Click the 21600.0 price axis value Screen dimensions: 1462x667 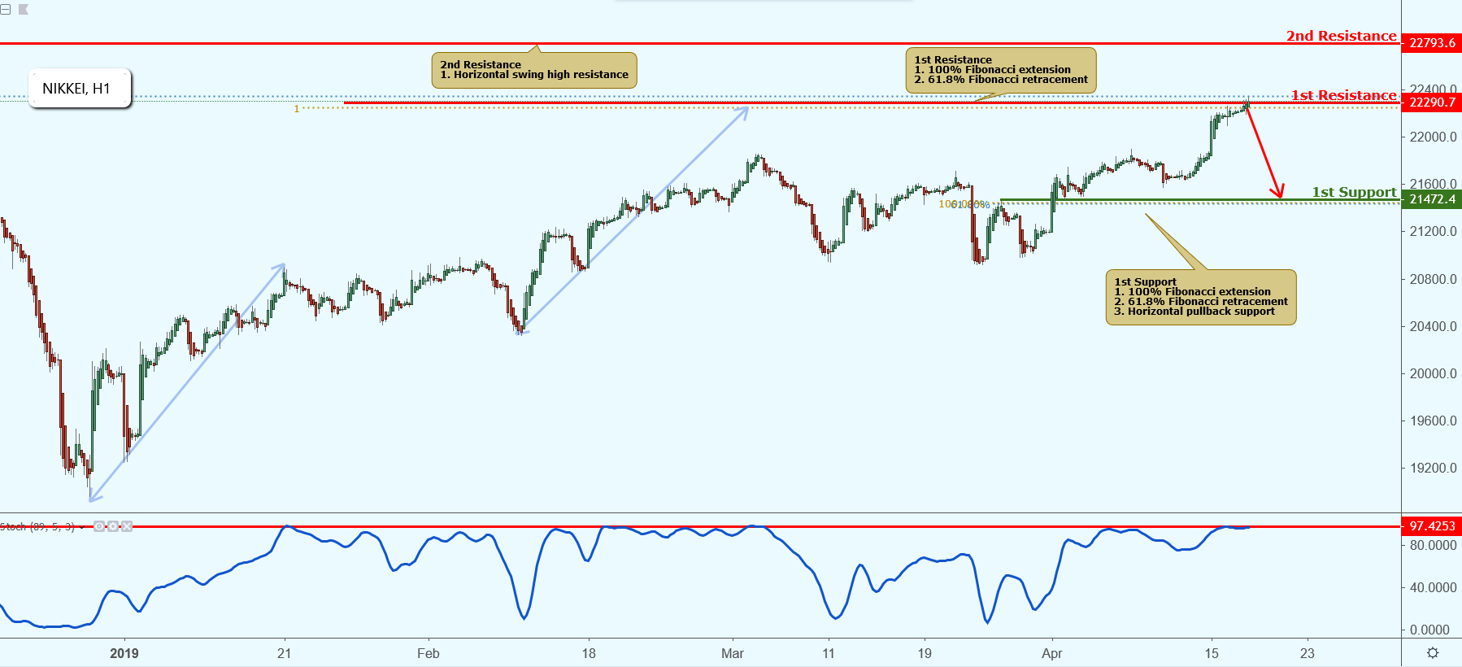pyautogui.click(x=1433, y=184)
